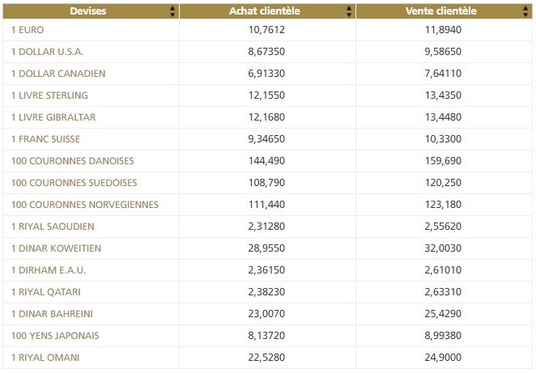
Task: Select the 1 LIVRE GIBRALTAR label
Action: click(x=53, y=117)
